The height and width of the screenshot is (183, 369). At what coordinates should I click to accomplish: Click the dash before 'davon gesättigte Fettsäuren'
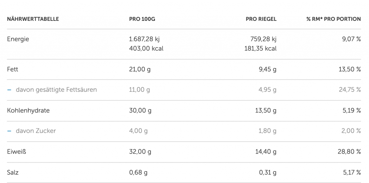[x=9, y=90]
